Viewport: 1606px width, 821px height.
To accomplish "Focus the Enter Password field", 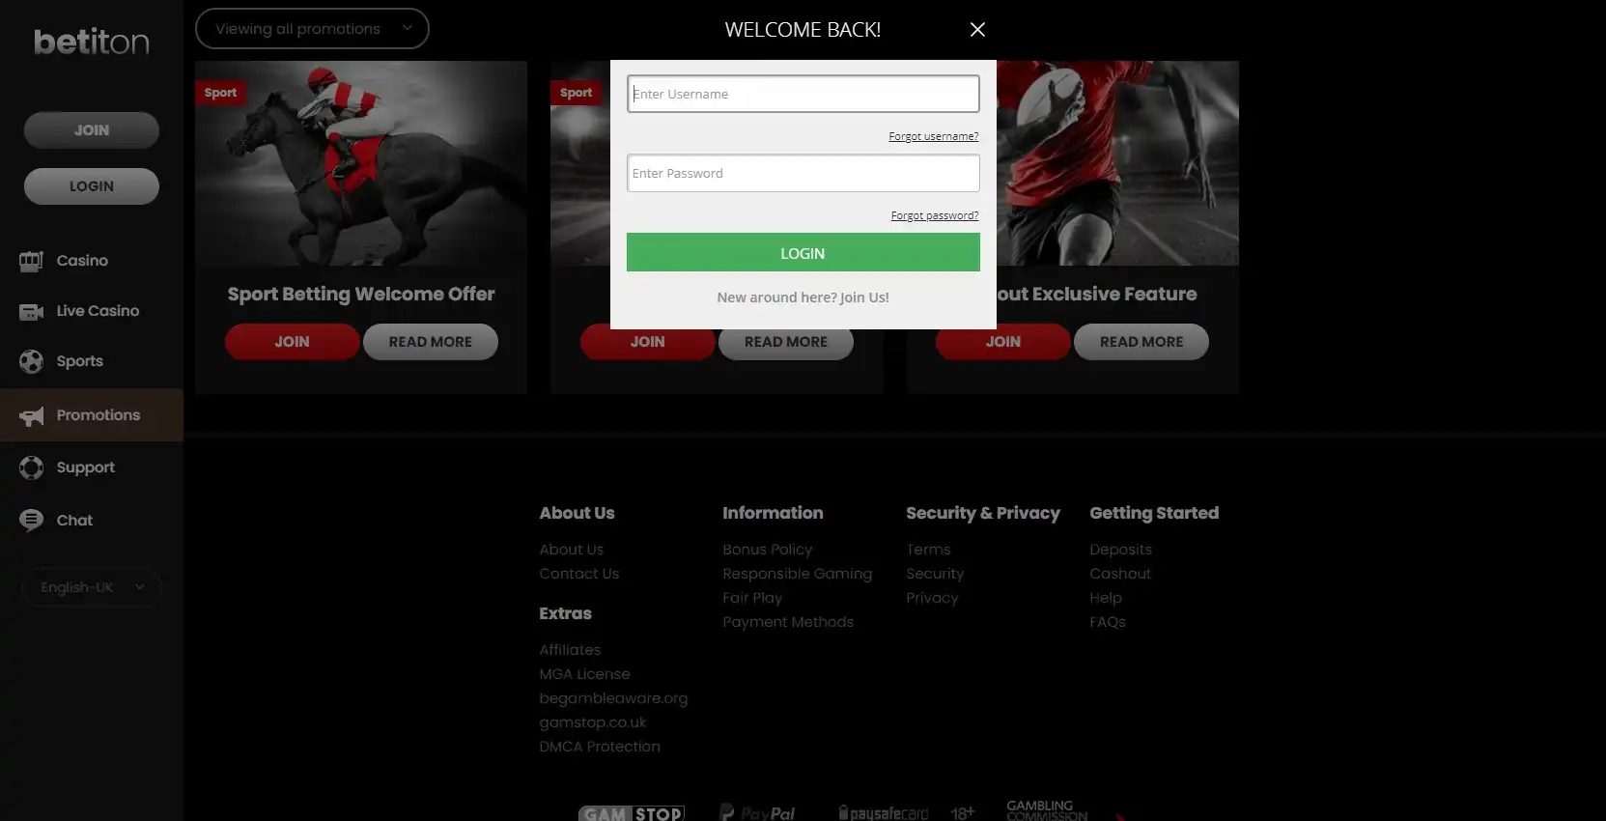I will (x=803, y=173).
